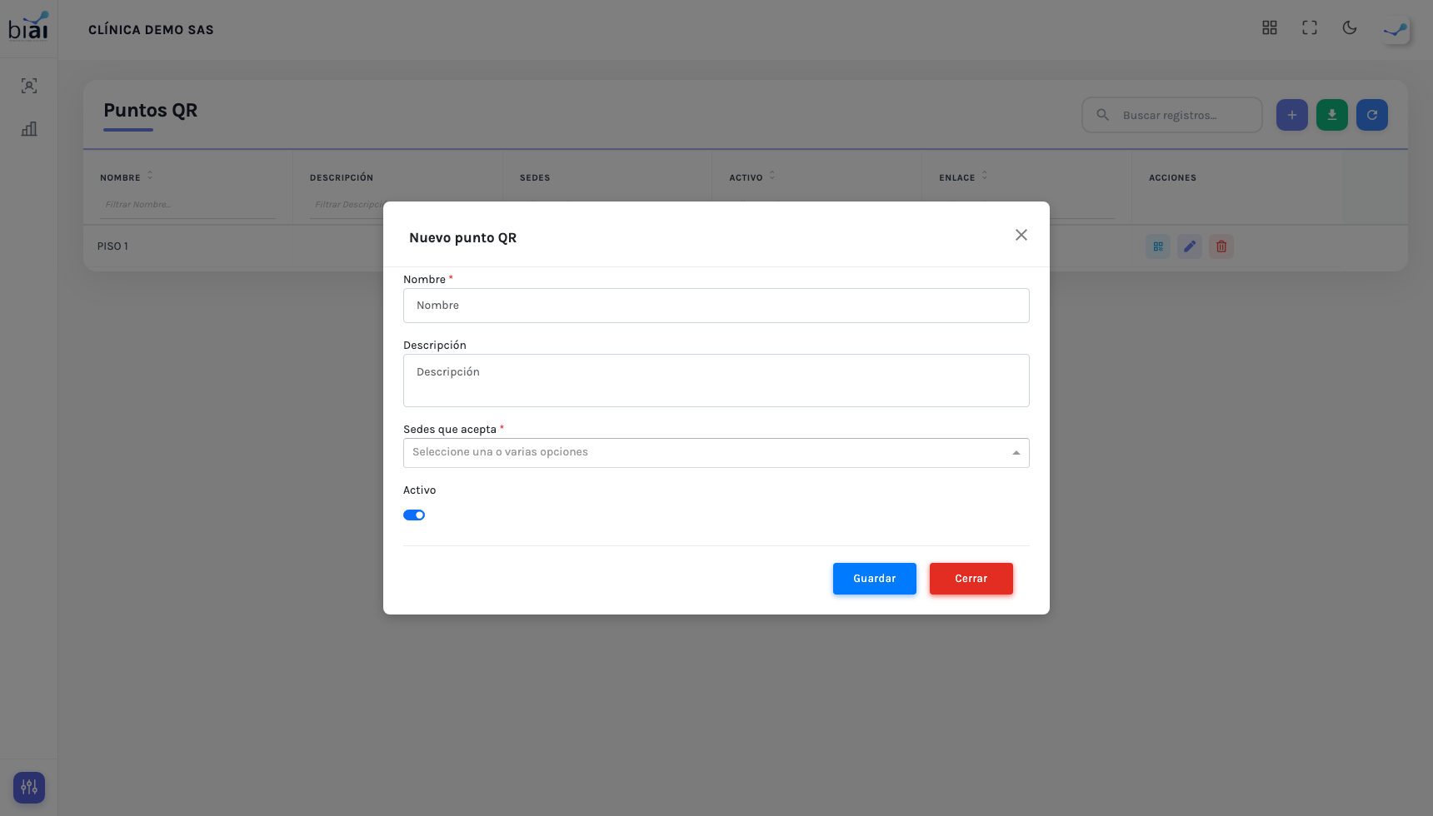Open the bar chart statistics sidebar icon

pyautogui.click(x=29, y=129)
